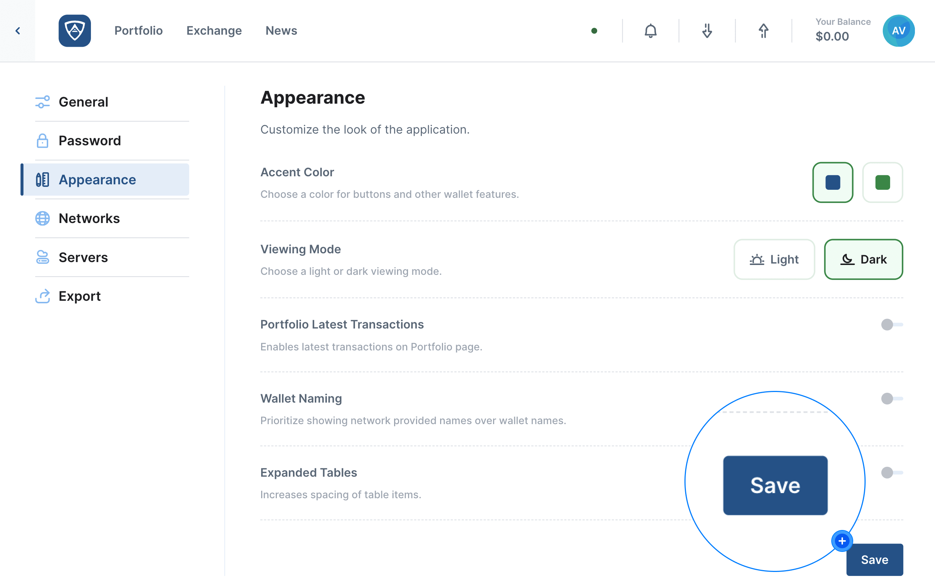Open Servers settings section
Image resolution: width=935 pixels, height=584 pixels.
click(x=112, y=257)
